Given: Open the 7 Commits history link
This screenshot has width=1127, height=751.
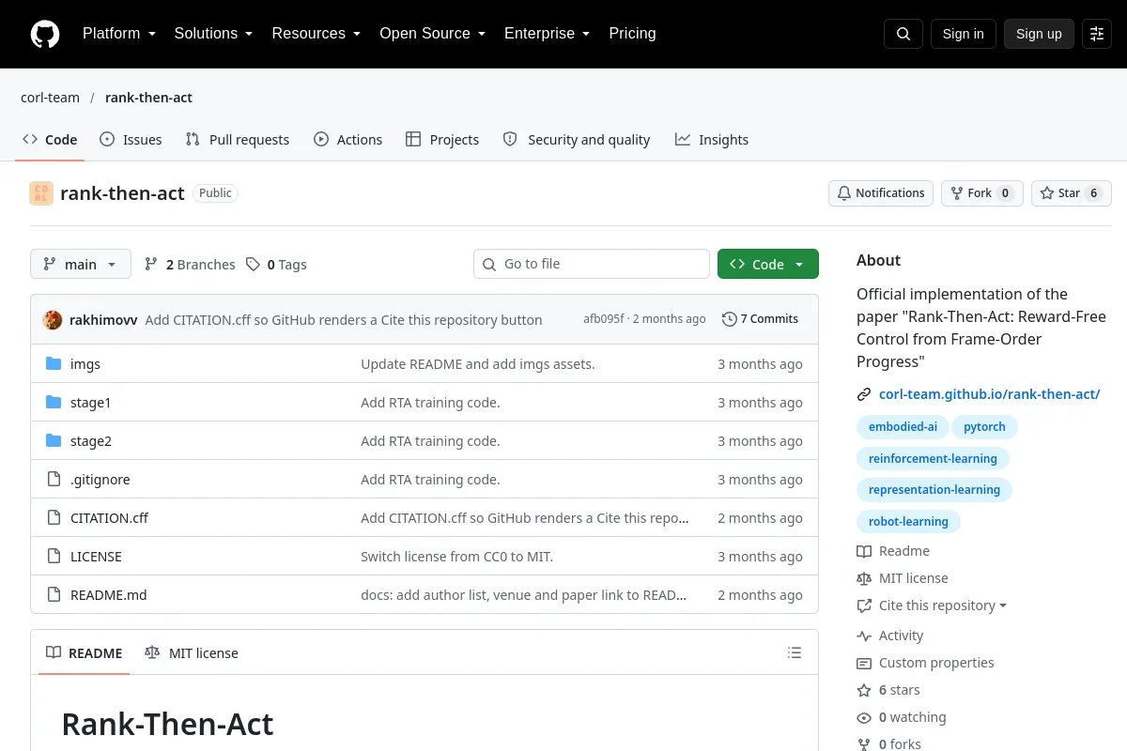Looking at the screenshot, I should coord(761,319).
